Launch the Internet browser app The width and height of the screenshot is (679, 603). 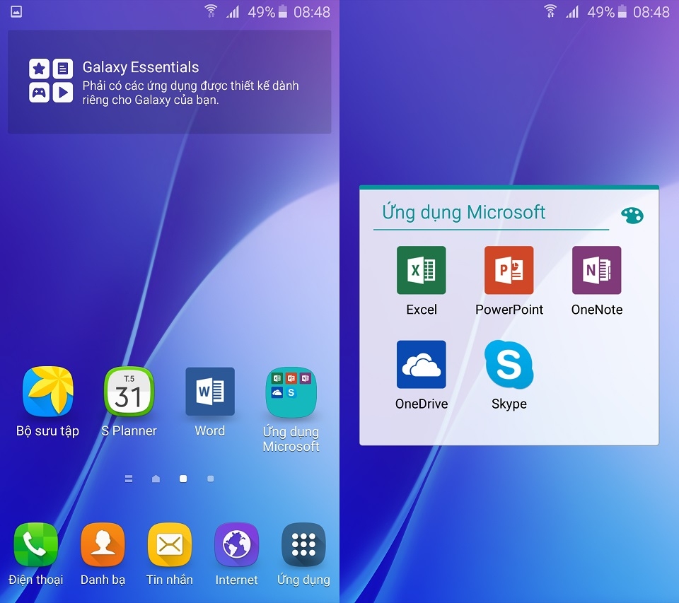click(x=236, y=544)
